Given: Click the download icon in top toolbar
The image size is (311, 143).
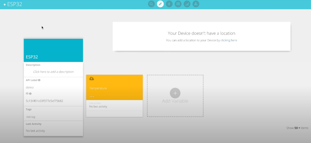Looking at the screenshot, I should [196, 4].
